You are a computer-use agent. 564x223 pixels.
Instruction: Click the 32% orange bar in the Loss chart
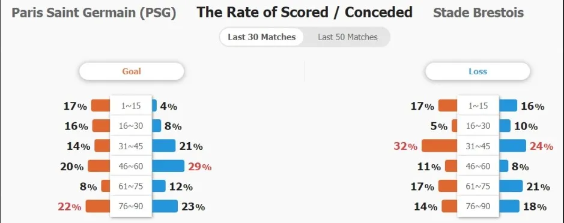tap(439, 146)
